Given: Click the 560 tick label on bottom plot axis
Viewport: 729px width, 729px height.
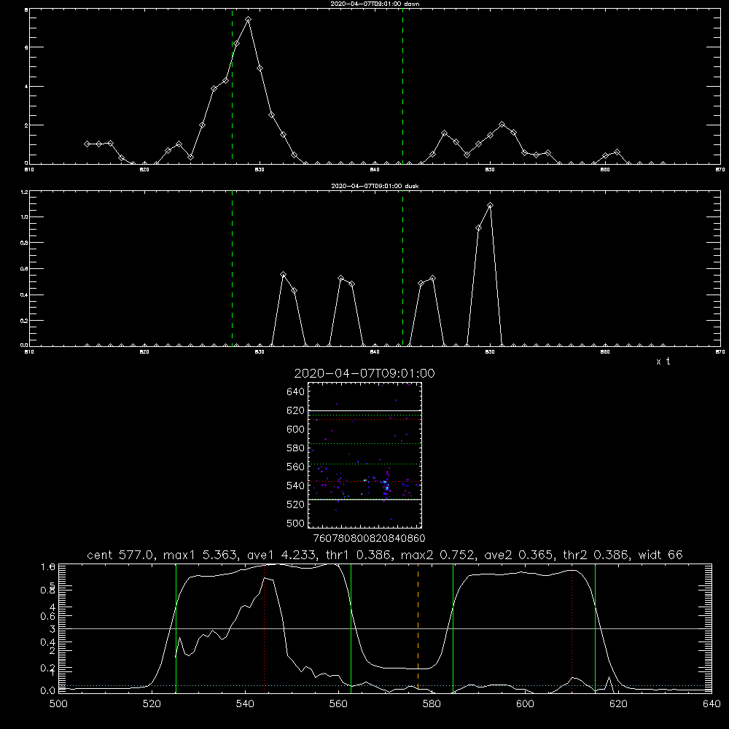Looking at the screenshot, I should point(338,704).
